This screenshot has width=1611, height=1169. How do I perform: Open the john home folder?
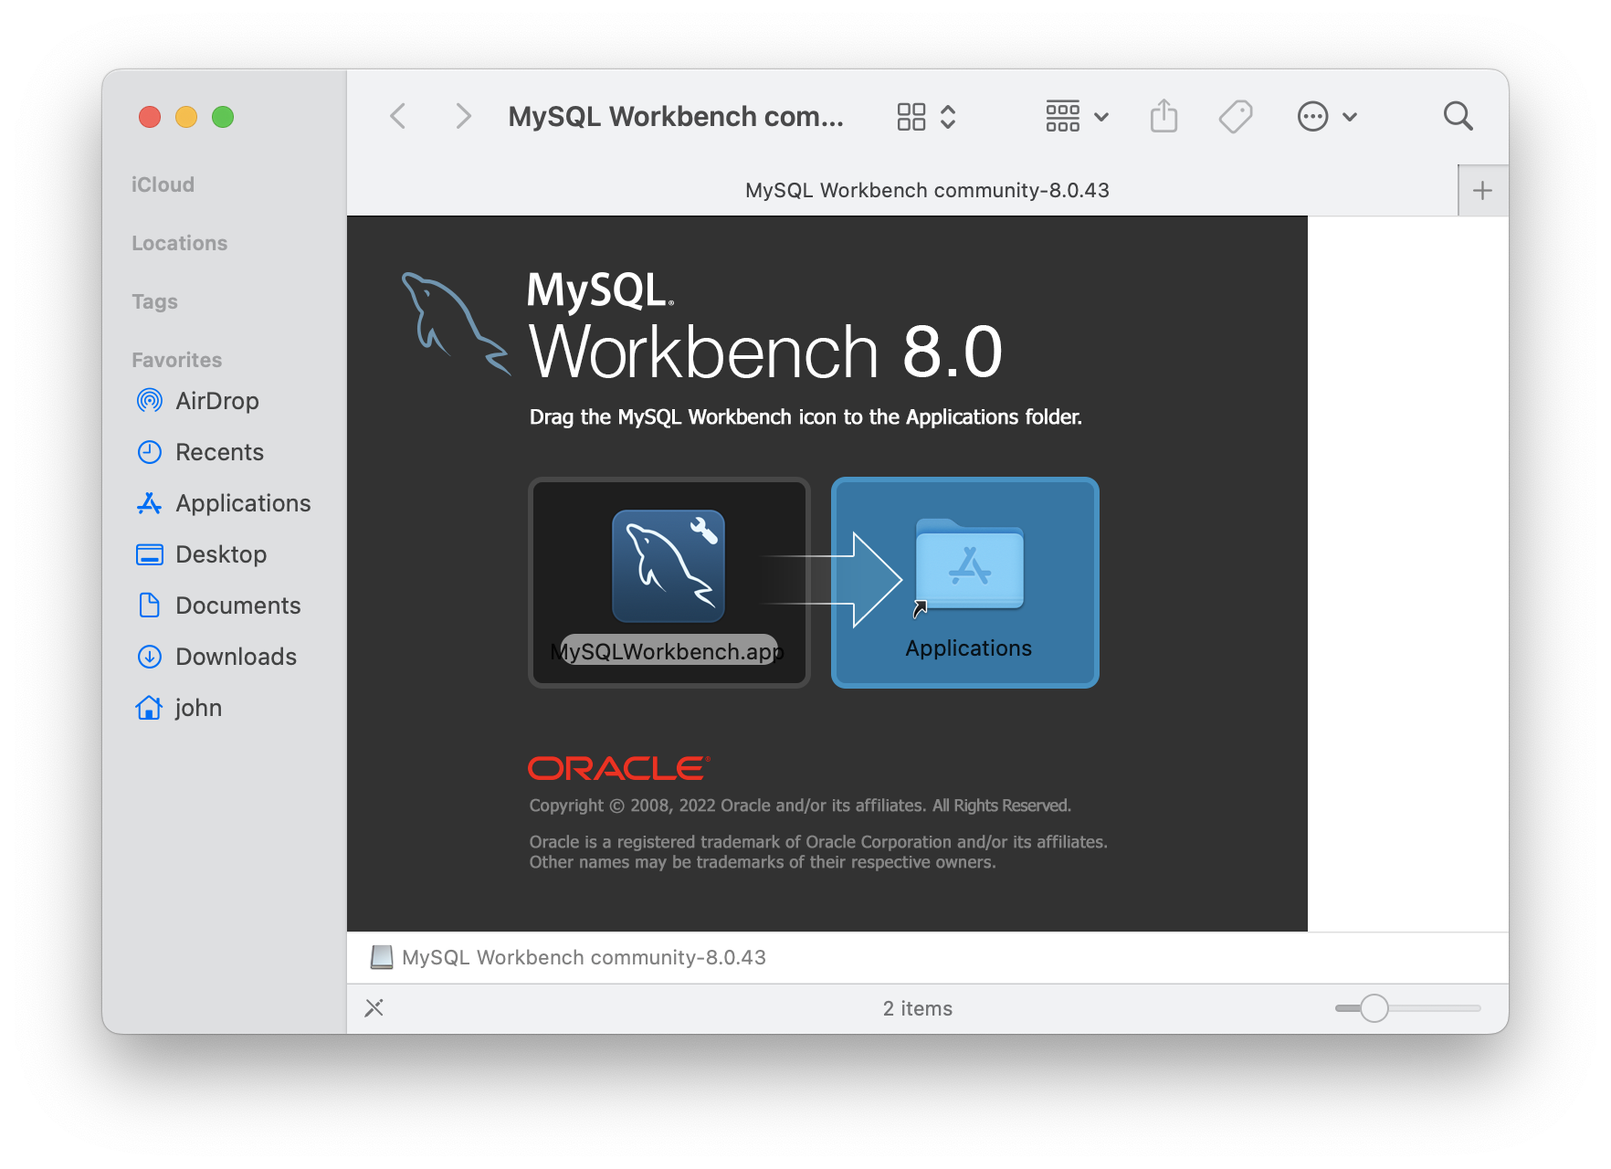(x=198, y=708)
